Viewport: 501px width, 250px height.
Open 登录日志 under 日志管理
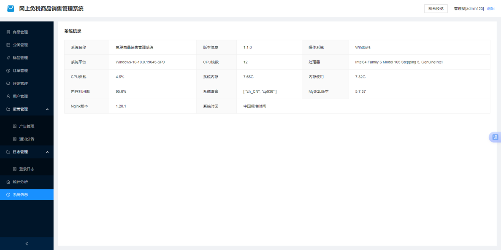(x=27, y=169)
